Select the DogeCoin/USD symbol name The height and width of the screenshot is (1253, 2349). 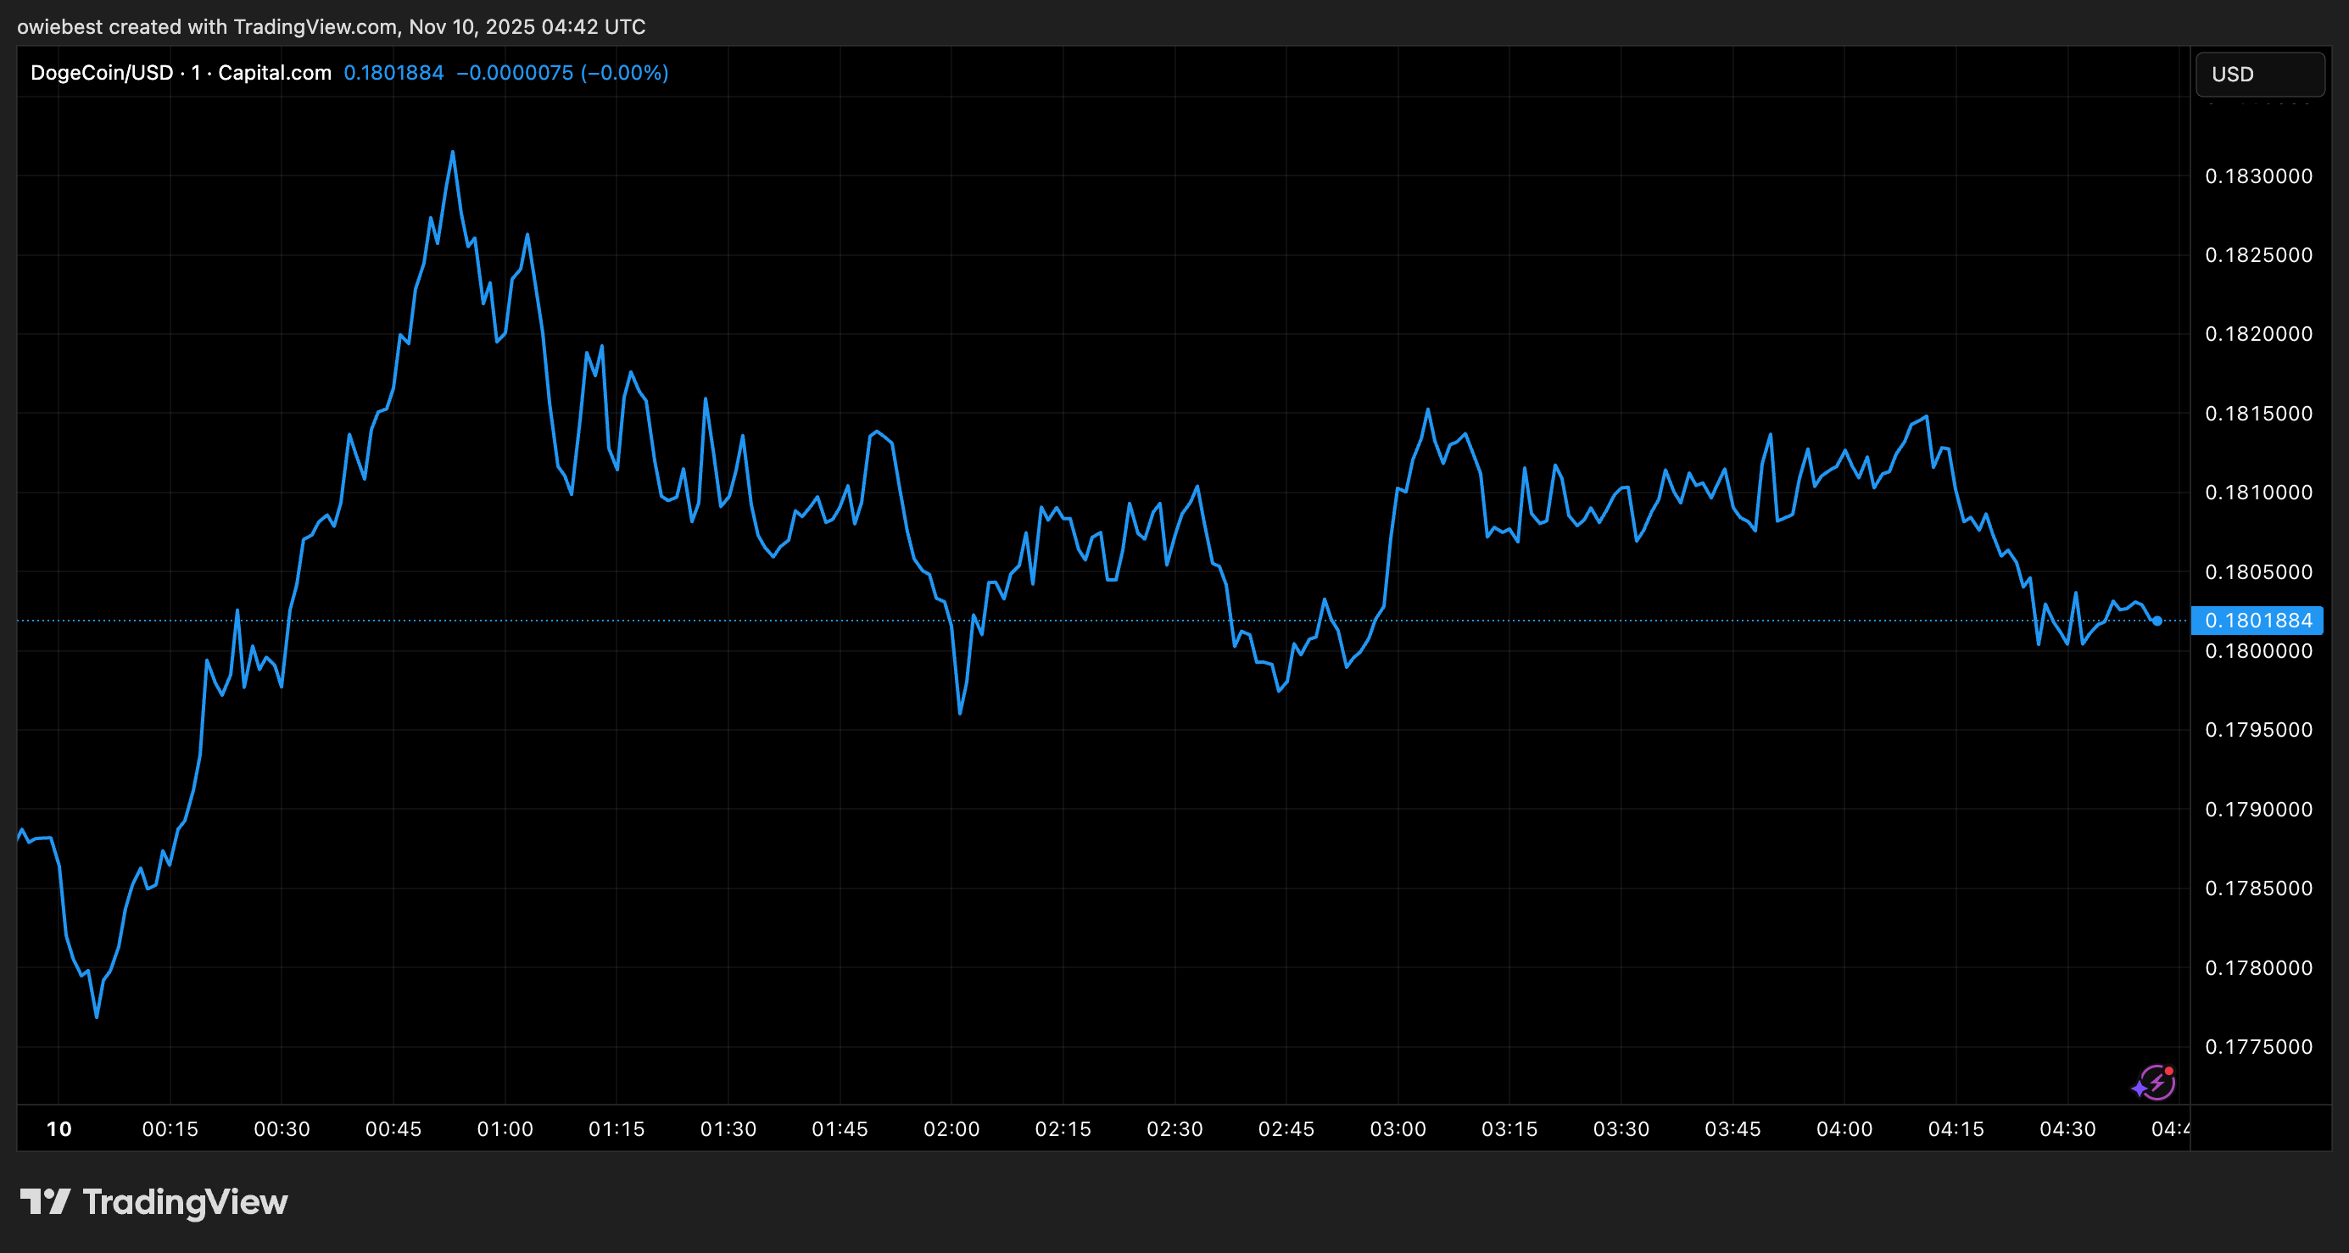[105, 73]
